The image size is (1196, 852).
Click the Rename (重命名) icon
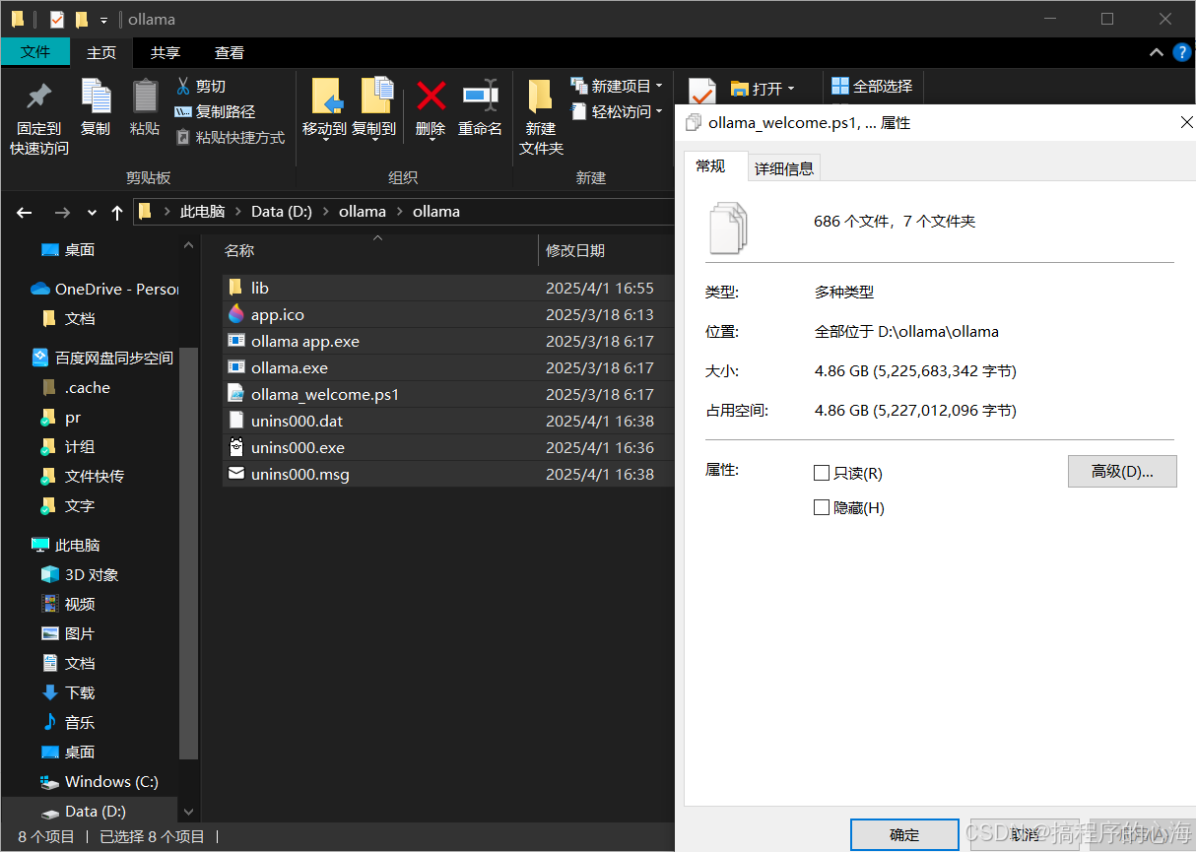click(480, 96)
